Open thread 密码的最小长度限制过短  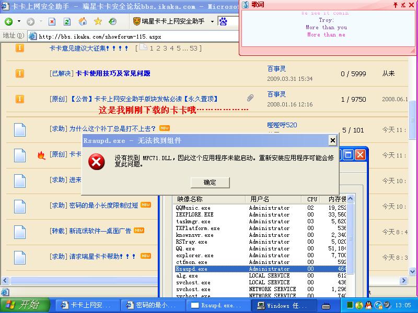click(103, 205)
